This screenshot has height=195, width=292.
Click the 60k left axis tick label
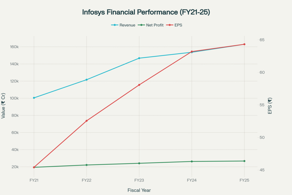click(x=15, y=132)
